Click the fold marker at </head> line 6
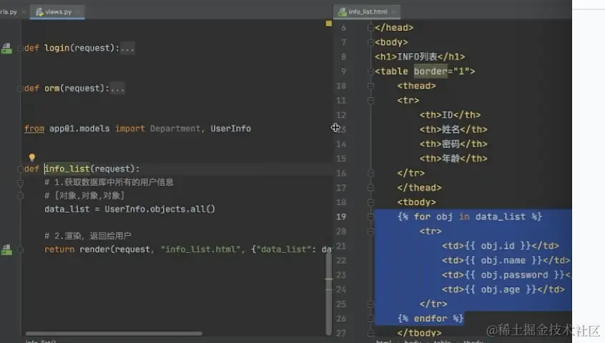This screenshot has height=343, width=605. point(370,28)
